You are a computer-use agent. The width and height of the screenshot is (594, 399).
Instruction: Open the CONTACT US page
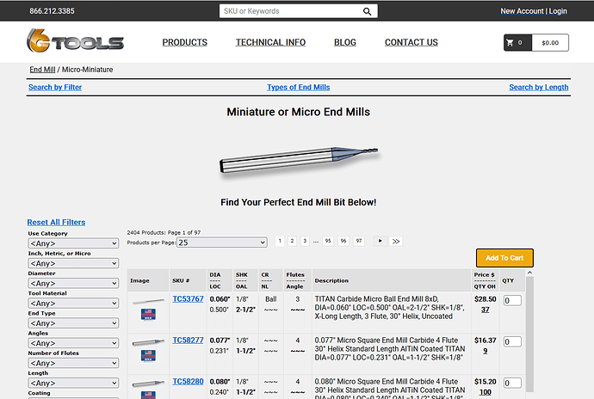pyautogui.click(x=411, y=42)
